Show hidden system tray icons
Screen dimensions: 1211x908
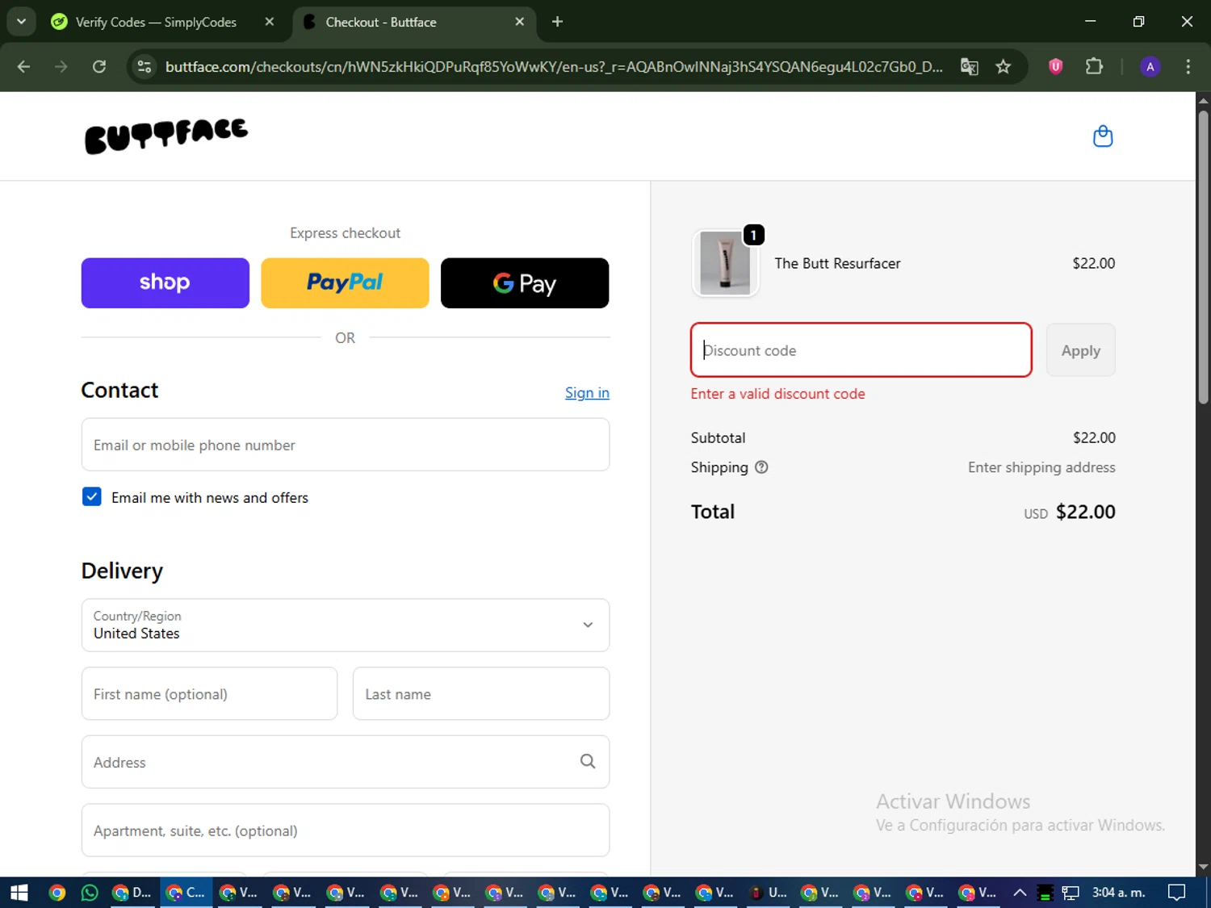(1020, 893)
